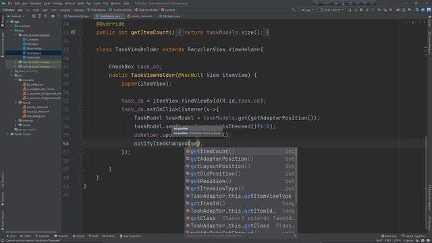Viewport: 432px width, 243px height.
Task: Click override gutter icon at getItemCount
Action: [x=72, y=32]
